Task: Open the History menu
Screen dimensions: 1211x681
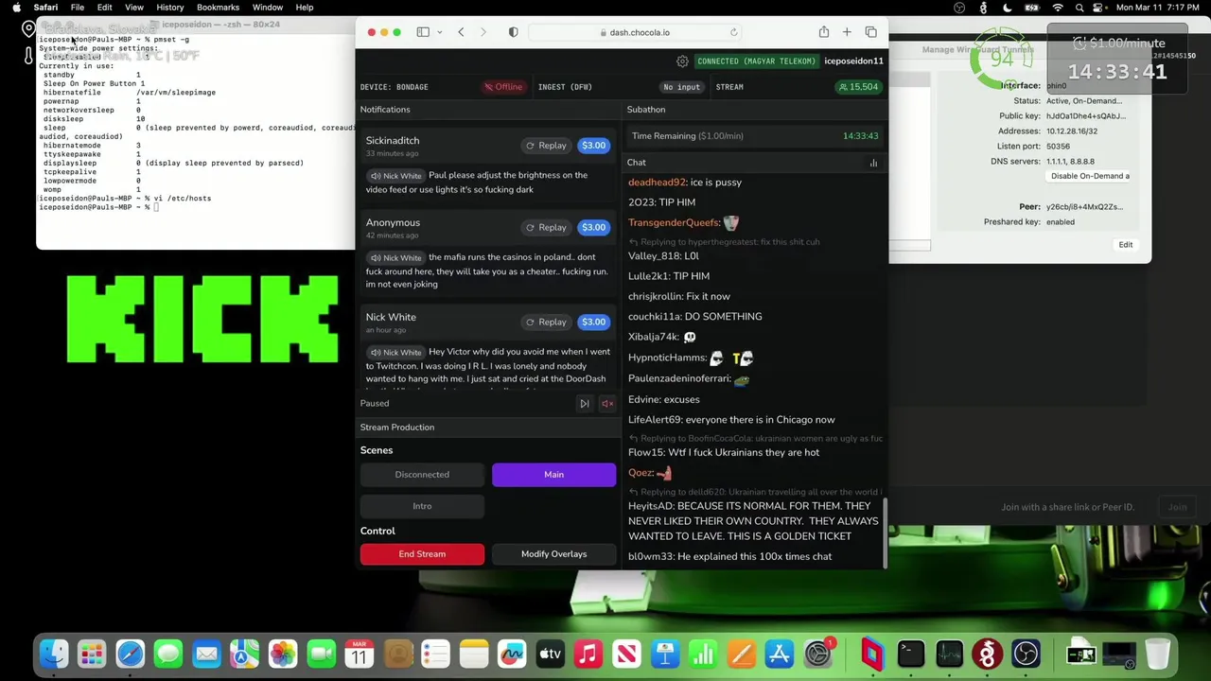Action: 170,8
